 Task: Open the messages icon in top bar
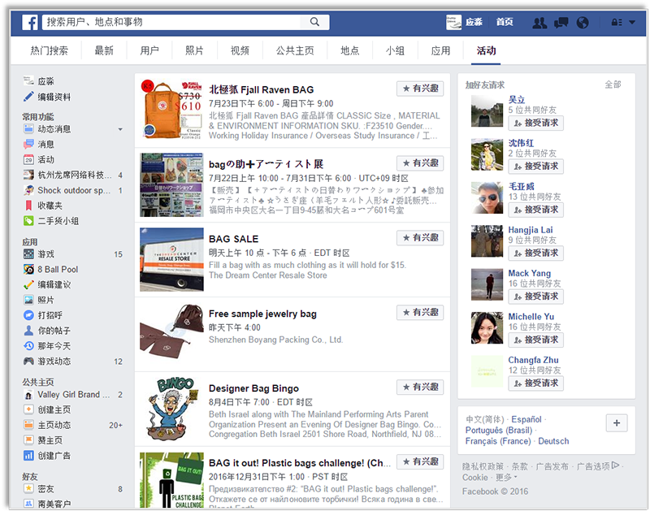[561, 23]
